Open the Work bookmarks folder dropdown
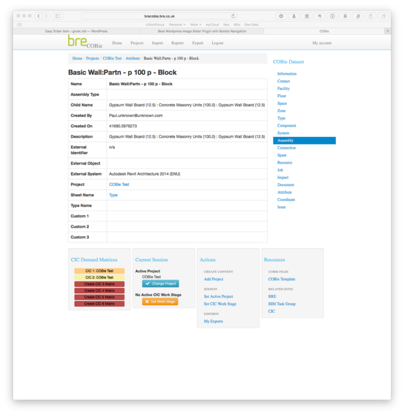 point(196,25)
